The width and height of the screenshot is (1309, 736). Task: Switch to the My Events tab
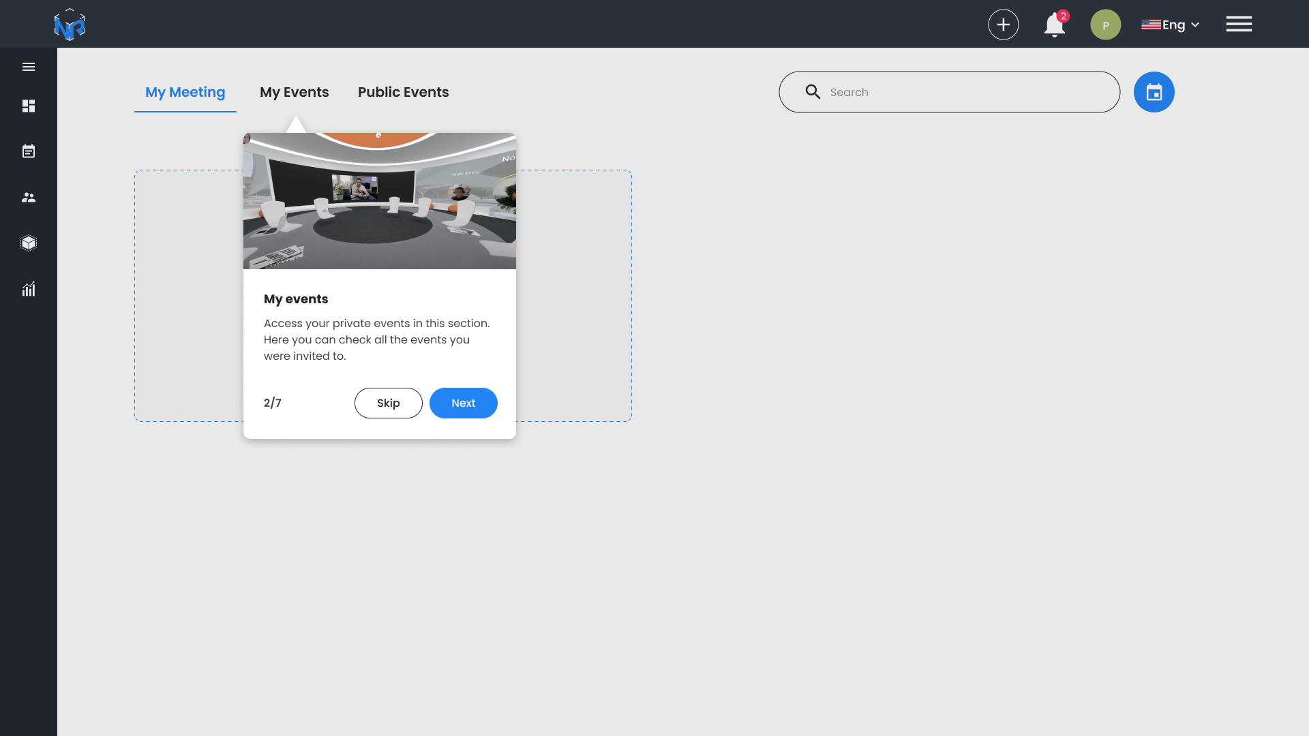[x=294, y=92]
